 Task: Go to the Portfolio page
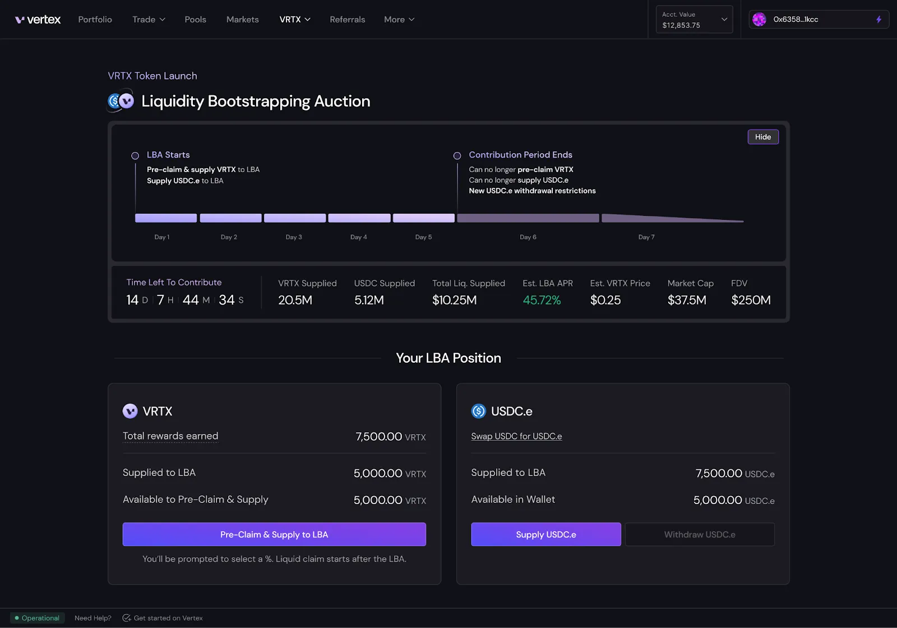[x=95, y=19]
